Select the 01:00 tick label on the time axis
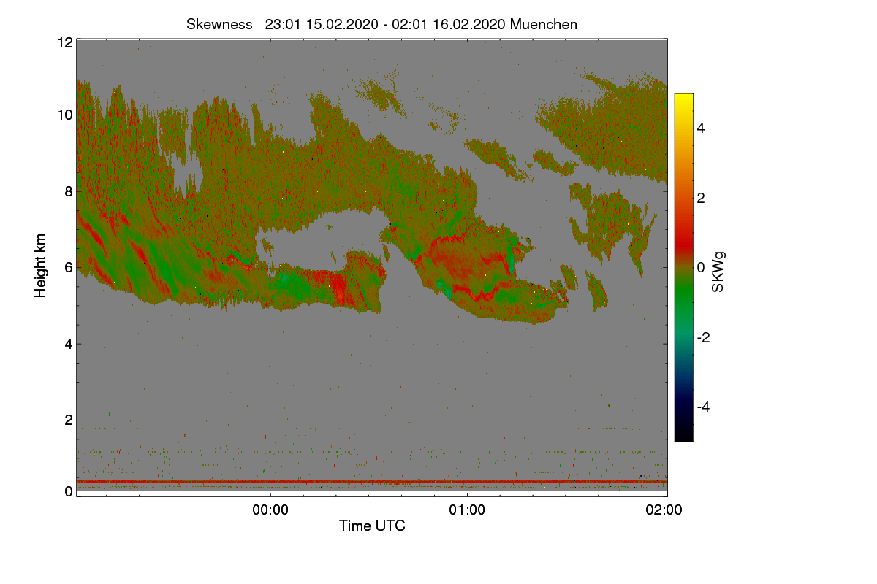Screen dimensions: 877x584 [x=467, y=510]
